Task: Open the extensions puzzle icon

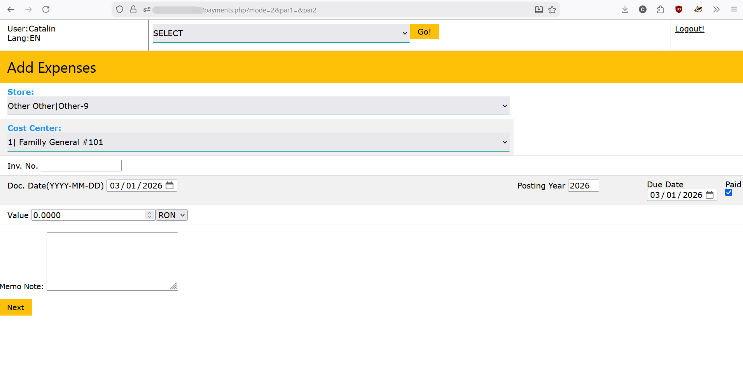Action: (x=660, y=9)
